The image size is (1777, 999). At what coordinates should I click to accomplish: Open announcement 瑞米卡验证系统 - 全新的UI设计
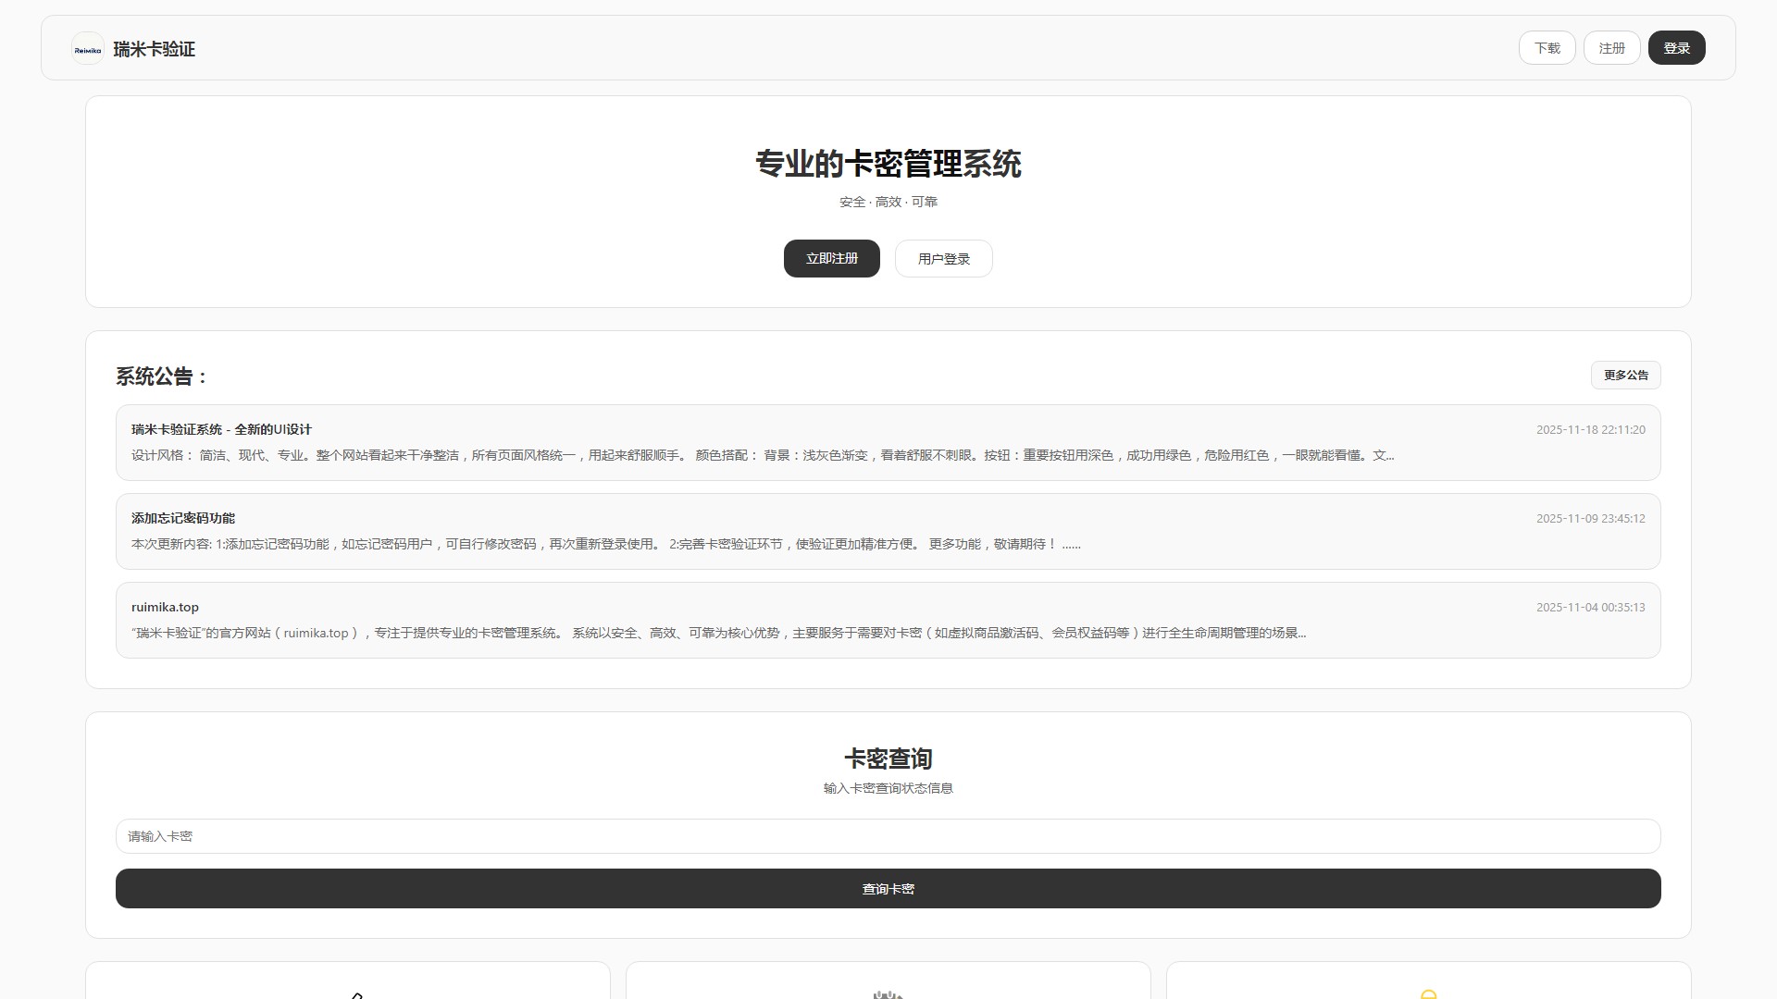pyautogui.click(x=888, y=442)
